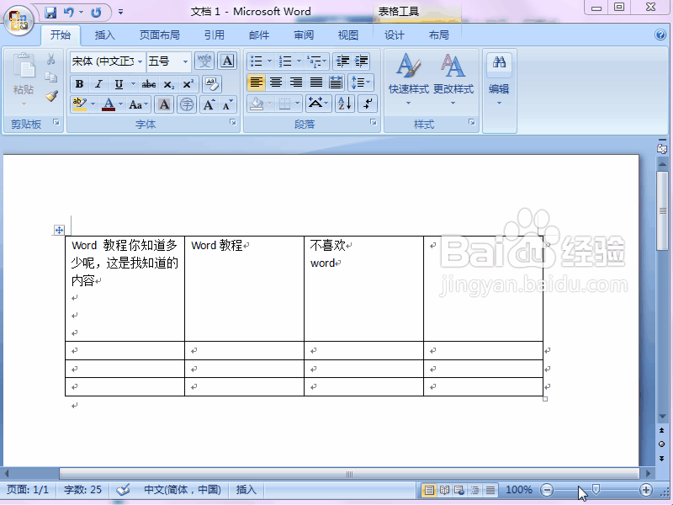Toggle bold formatting
The width and height of the screenshot is (673, 505).
[x=79, y=83]
